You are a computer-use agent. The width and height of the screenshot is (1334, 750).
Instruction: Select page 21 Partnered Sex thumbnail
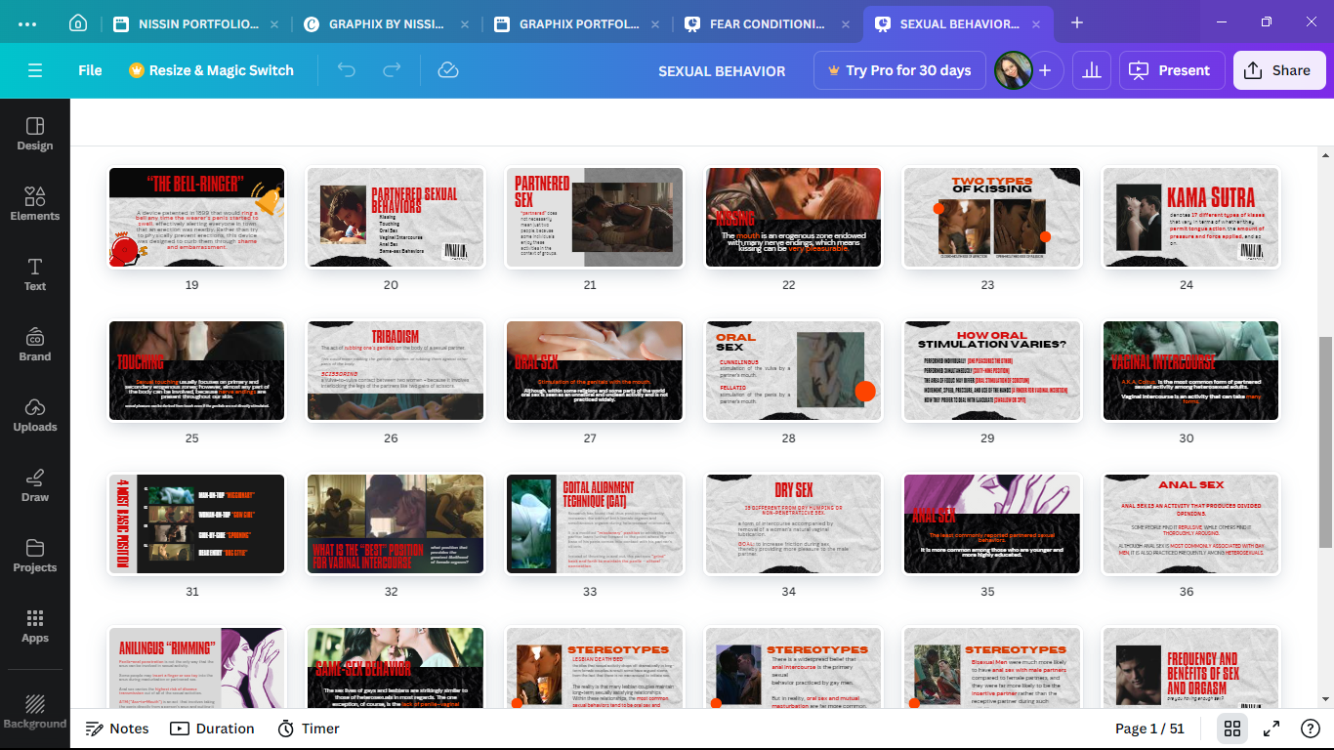coord(595,217)
